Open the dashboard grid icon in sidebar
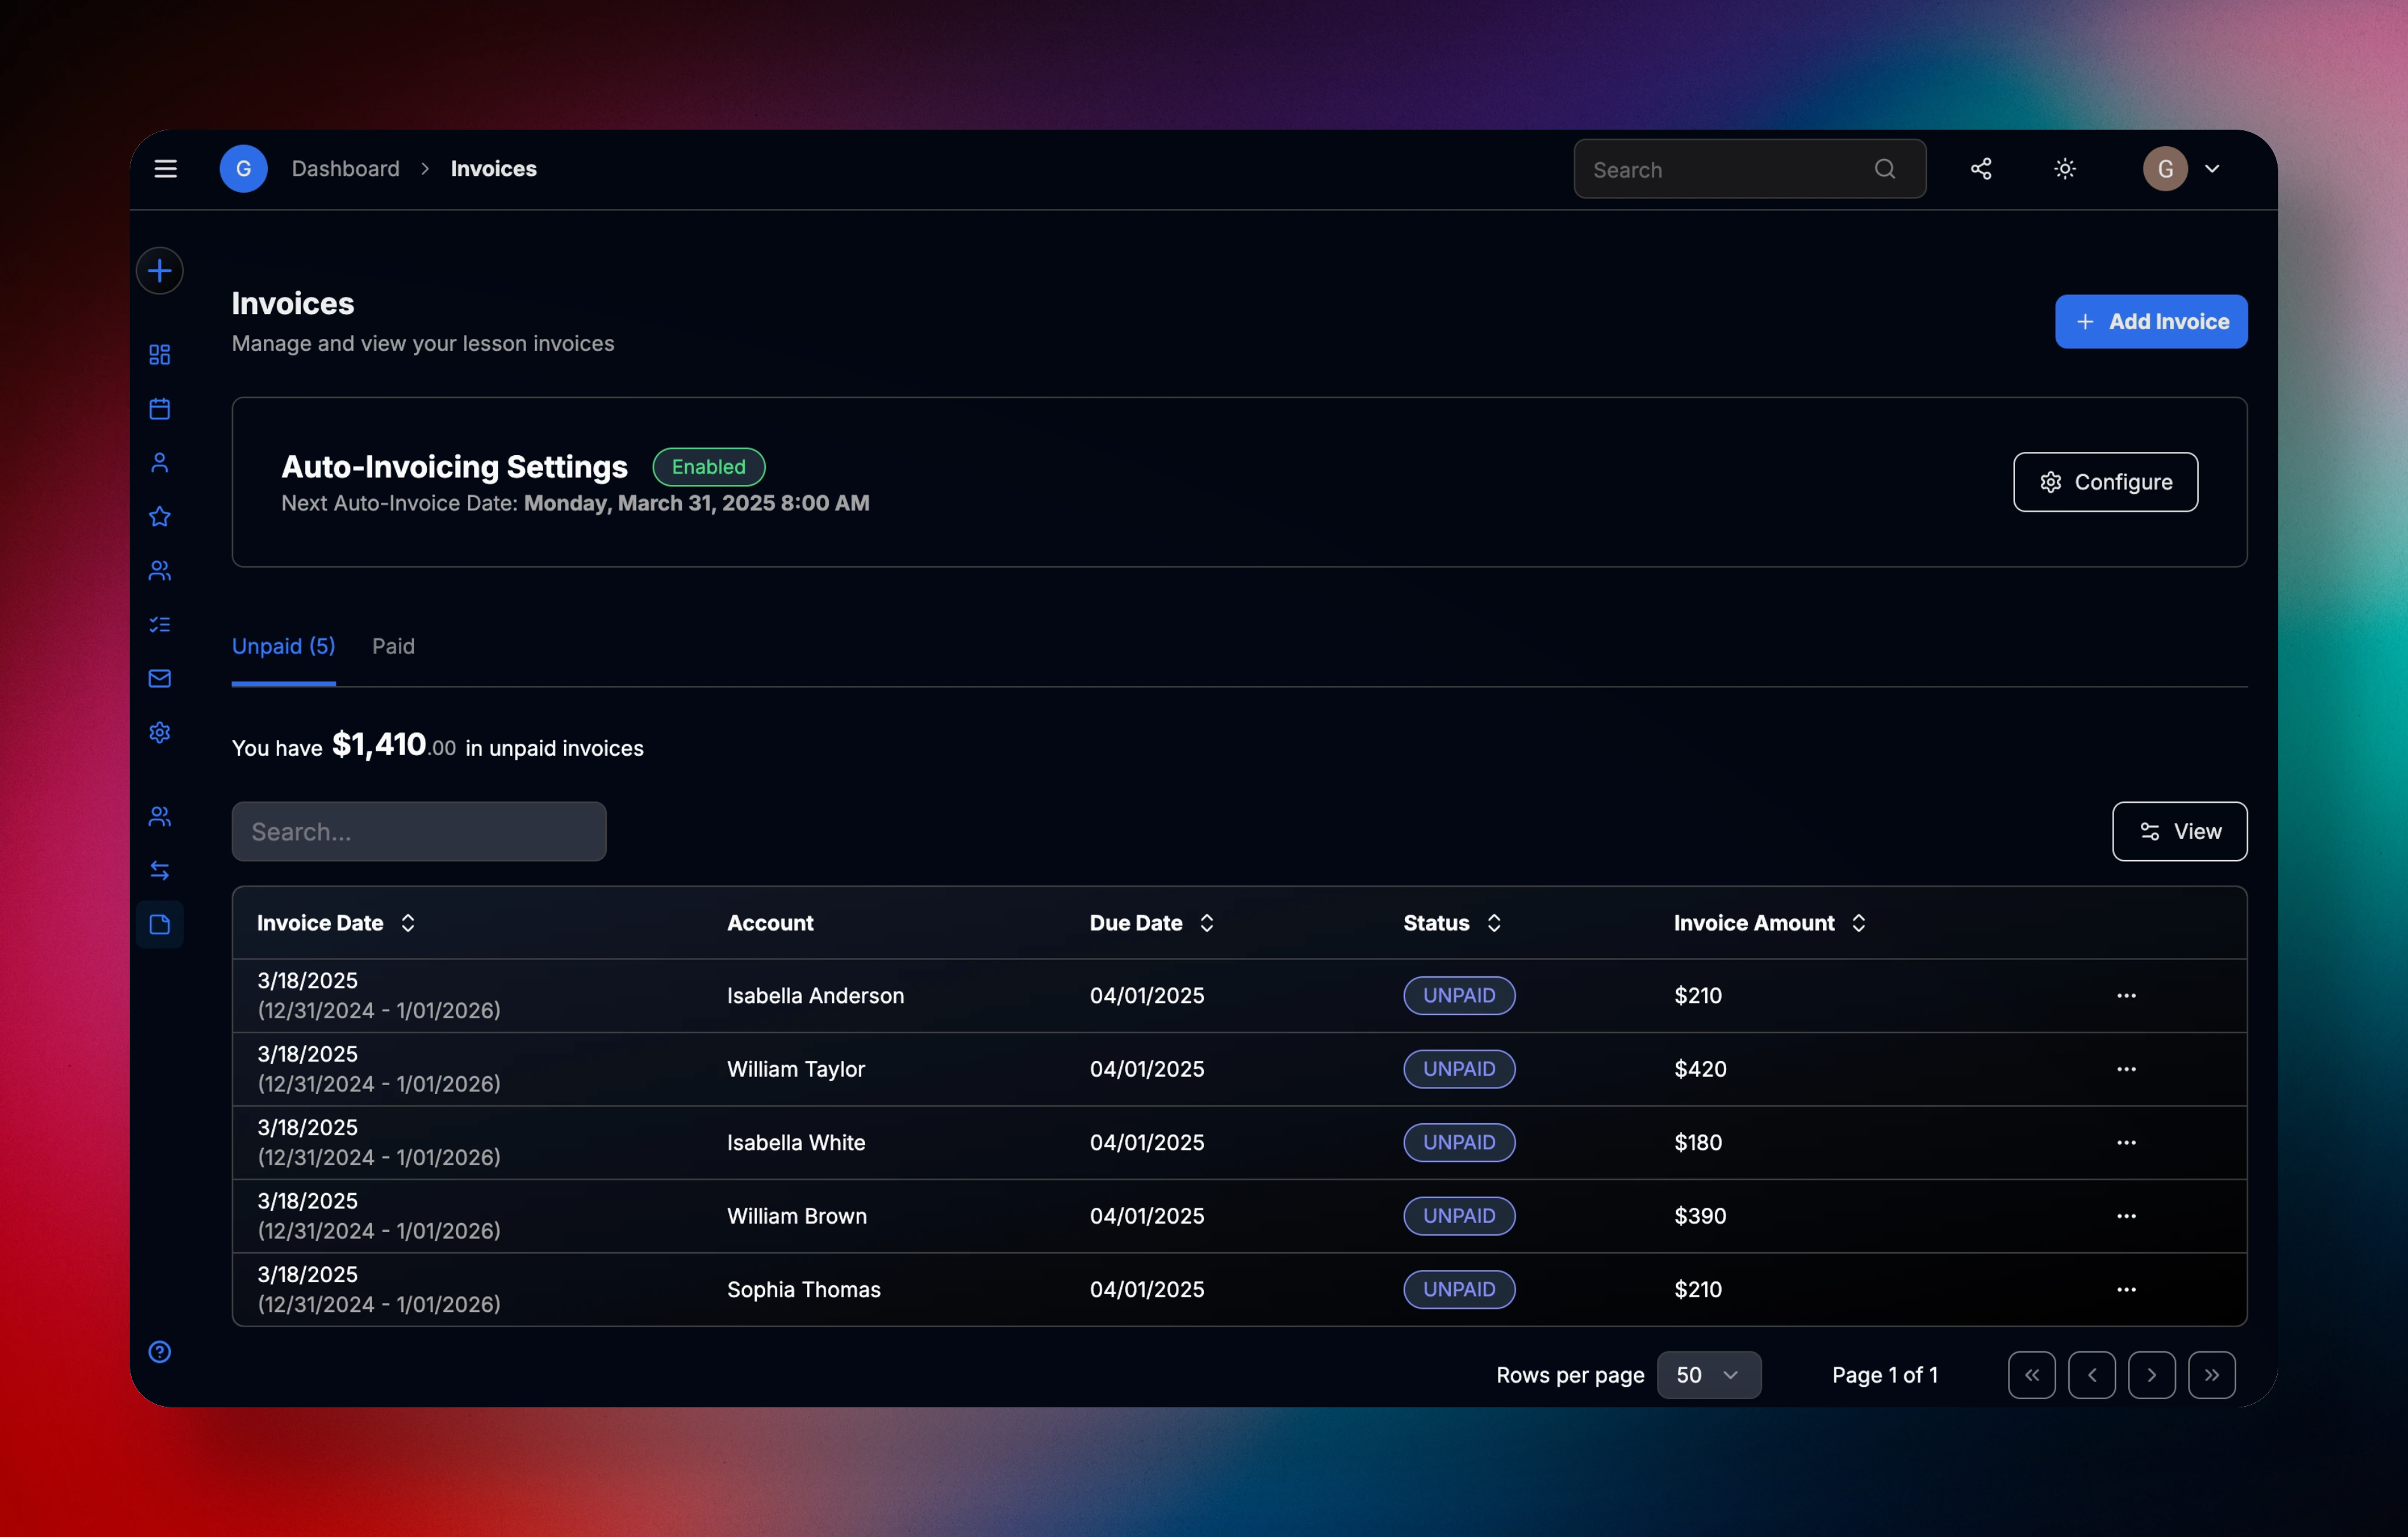 tap(160, 355)
